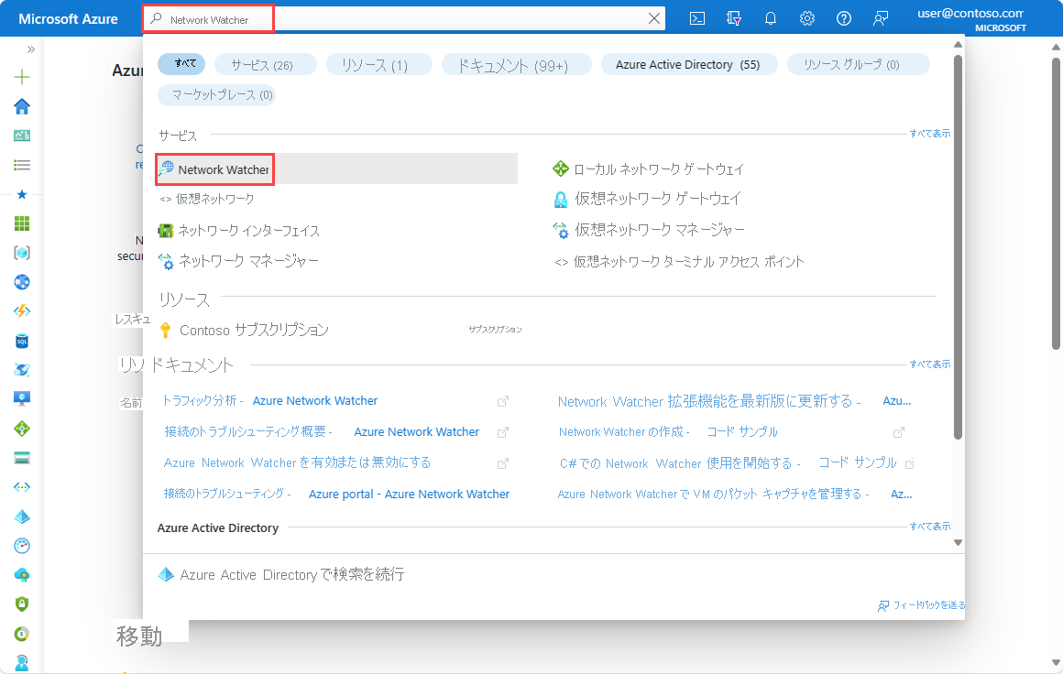Open VM のパケット キャプチャを管理する doc link
The height and width of the screenshot is (674, 1063).
[734, 495]
